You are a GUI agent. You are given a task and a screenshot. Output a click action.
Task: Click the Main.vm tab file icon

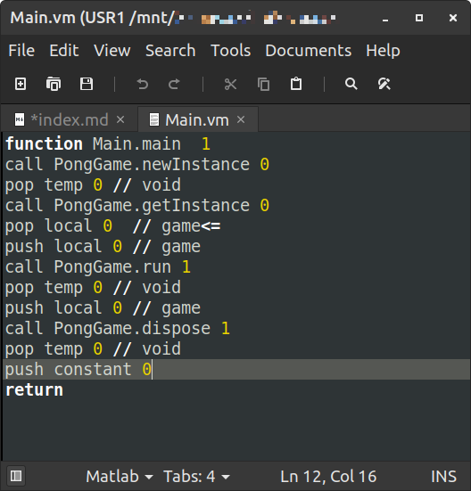pyautogui.click(x=153, y=119)
